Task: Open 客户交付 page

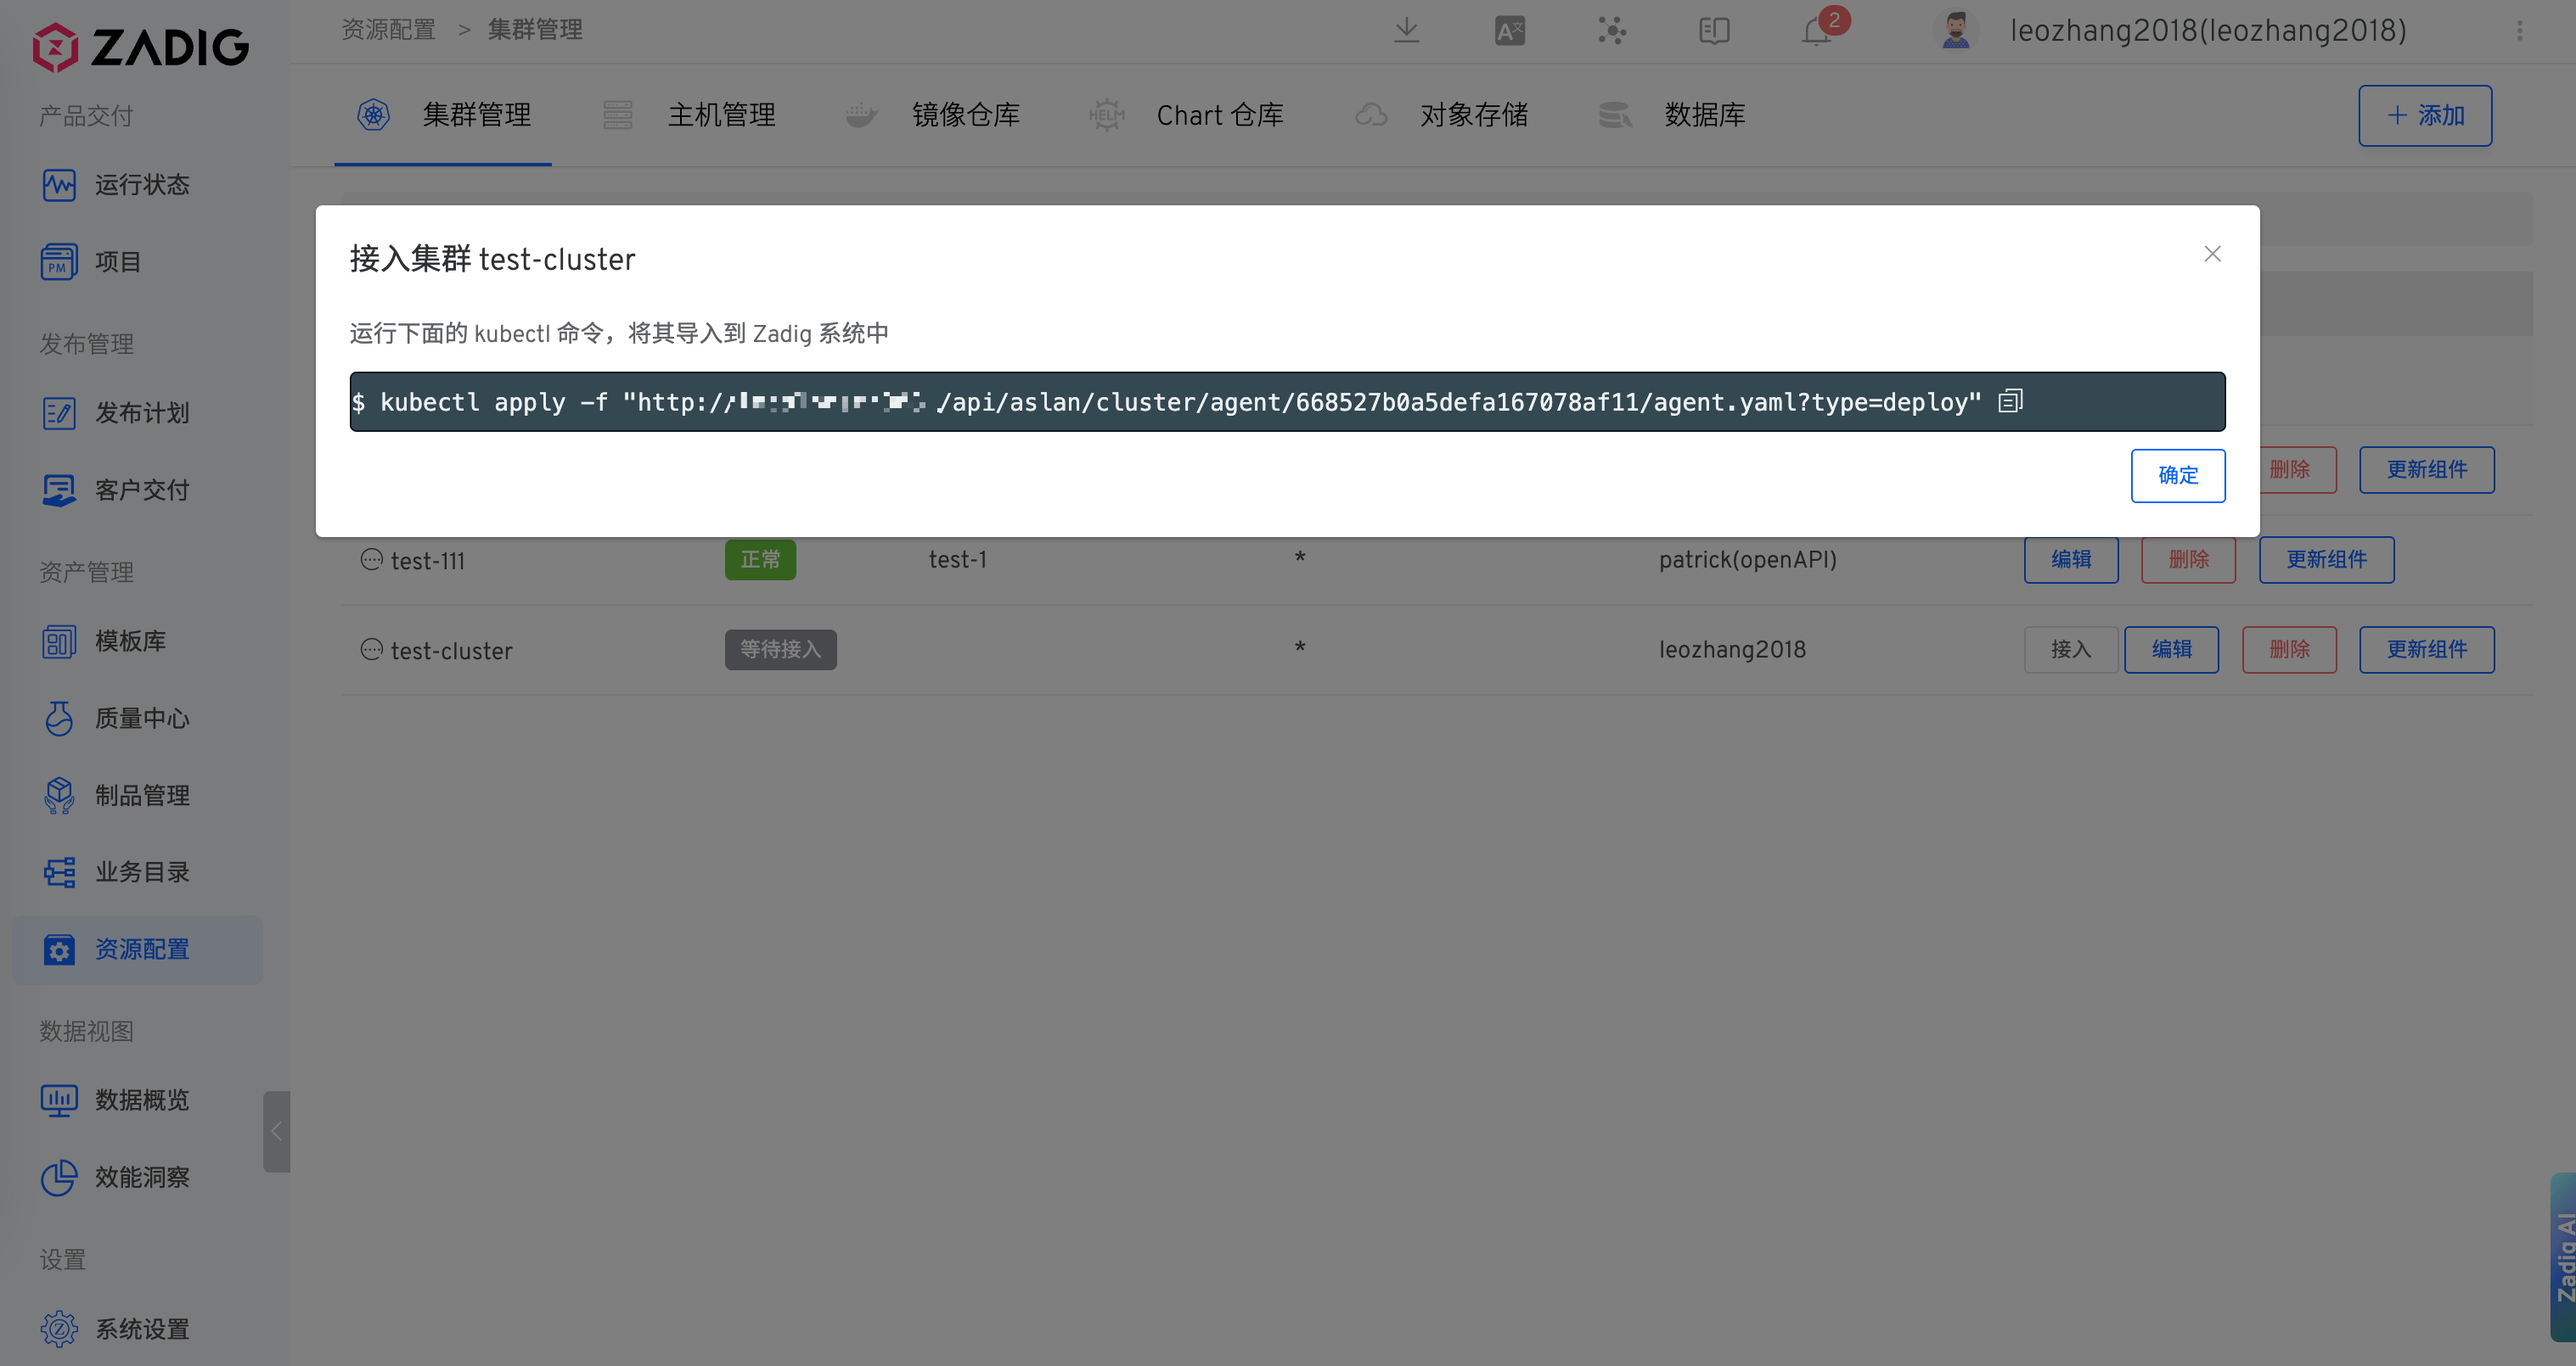Action: pos(138,490)
